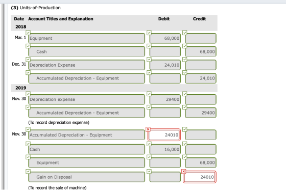Viewport: 286px width, 193px height.
Task: Click the incorrect 24010 credit for Gain on Disposal
Action: click(200, 177)
